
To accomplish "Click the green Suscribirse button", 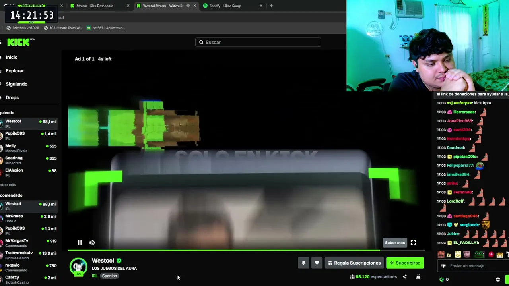I will tap(405, 263).
